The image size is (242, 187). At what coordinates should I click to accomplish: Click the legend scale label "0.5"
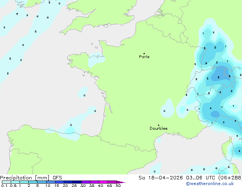click(13, 185)
